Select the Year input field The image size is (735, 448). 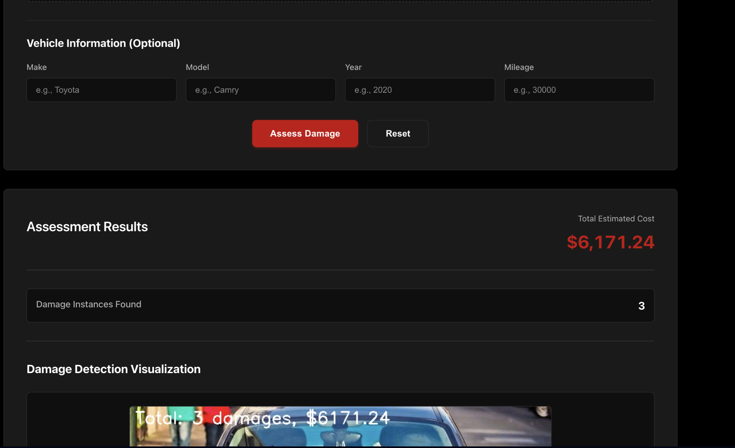420,90
